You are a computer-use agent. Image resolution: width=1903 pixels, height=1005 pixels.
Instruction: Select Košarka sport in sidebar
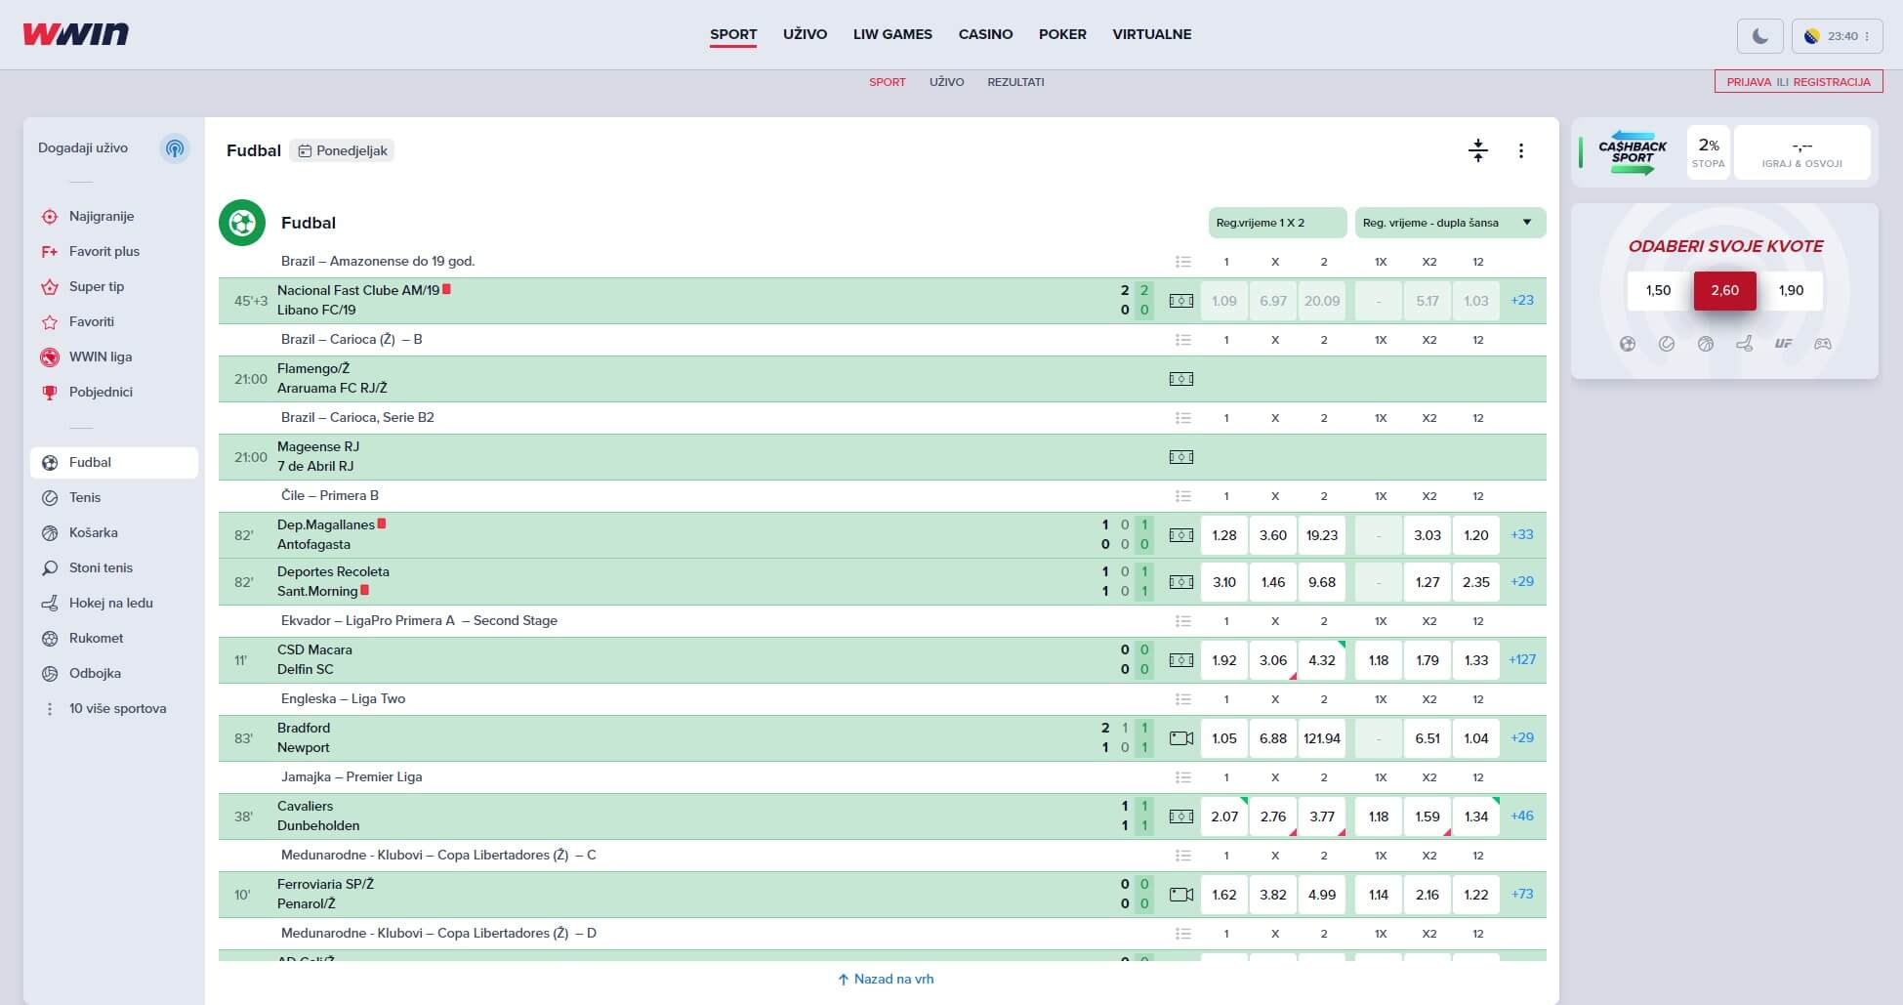[114, 532]
